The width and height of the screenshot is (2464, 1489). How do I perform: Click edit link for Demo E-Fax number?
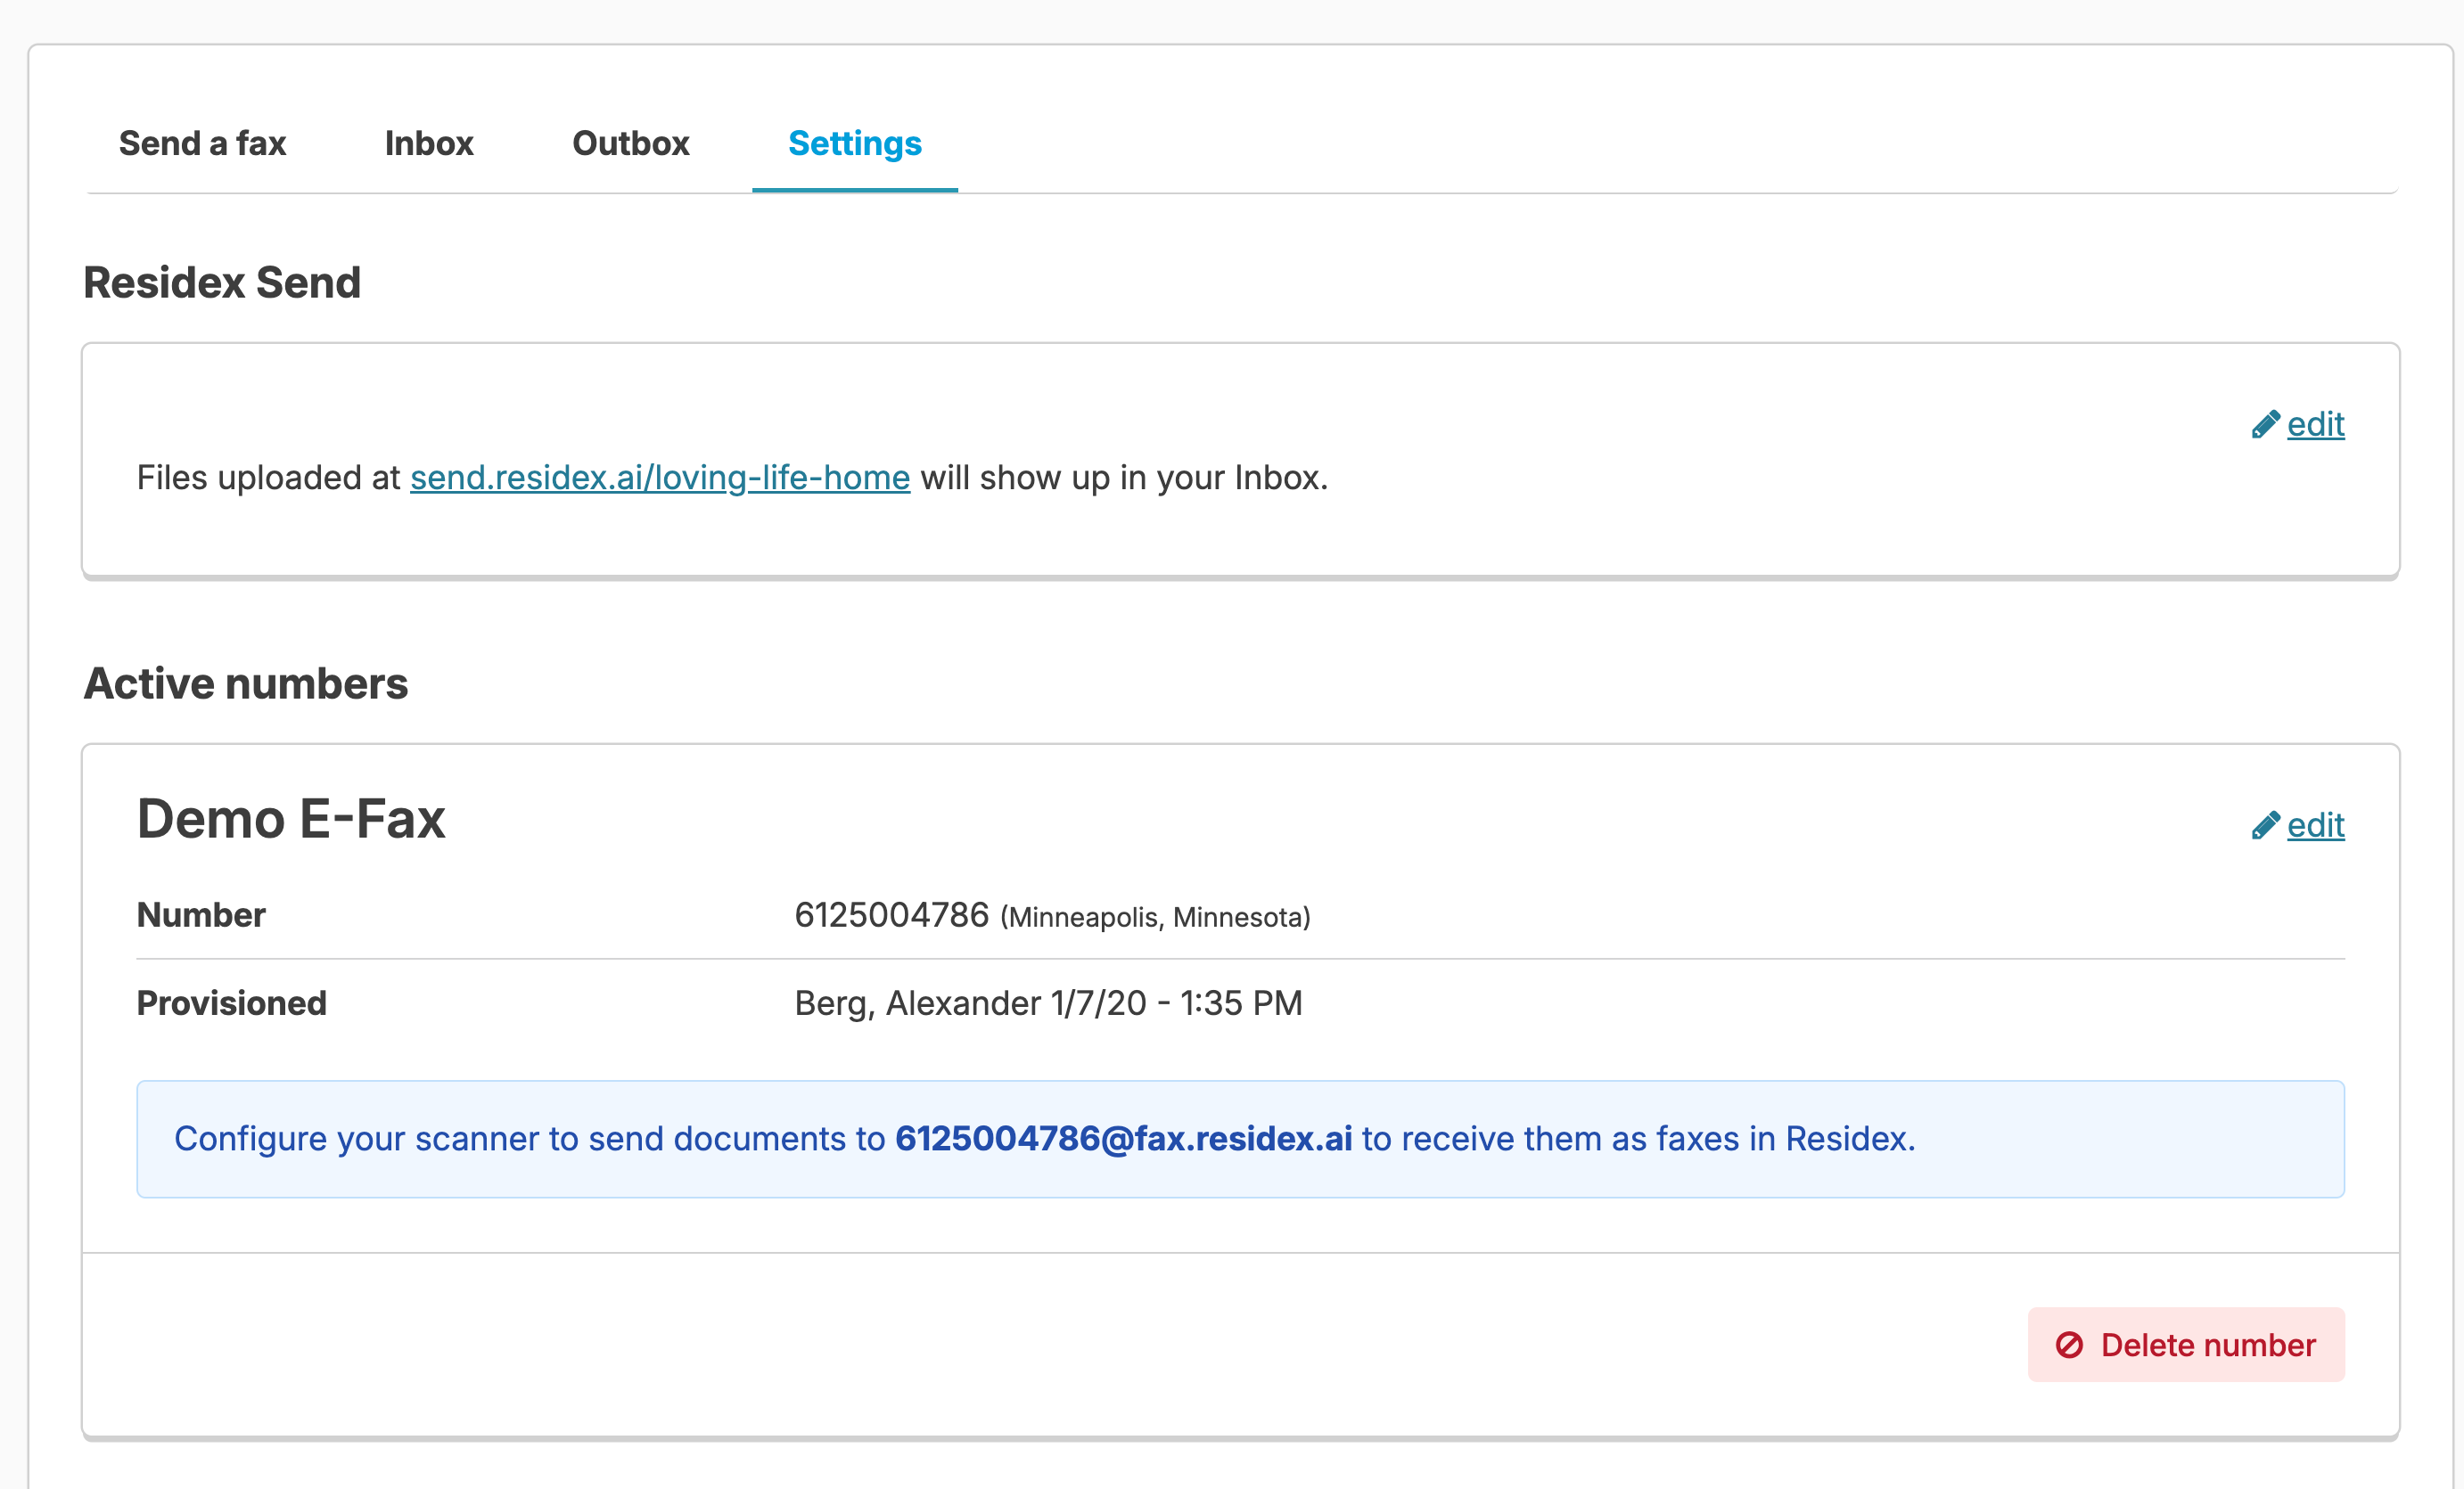[2315, 825]
